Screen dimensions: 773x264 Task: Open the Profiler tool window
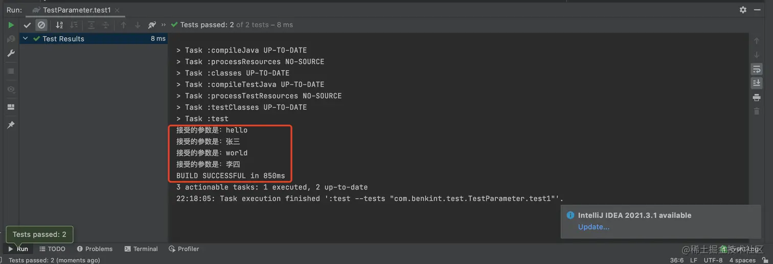184,249
